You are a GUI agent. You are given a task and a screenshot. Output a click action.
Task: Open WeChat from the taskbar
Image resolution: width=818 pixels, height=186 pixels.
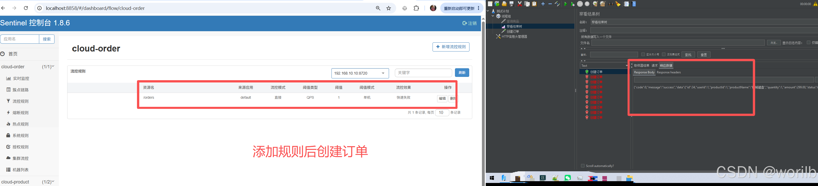click(568, 178)
